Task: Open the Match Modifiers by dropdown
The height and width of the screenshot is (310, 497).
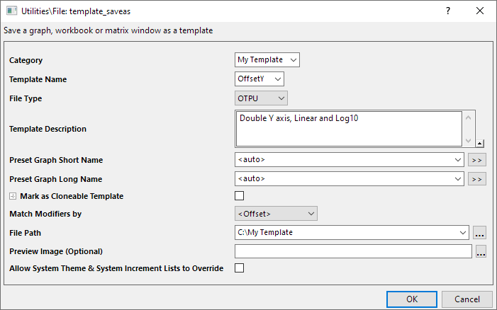Action: tap(276, 213)
